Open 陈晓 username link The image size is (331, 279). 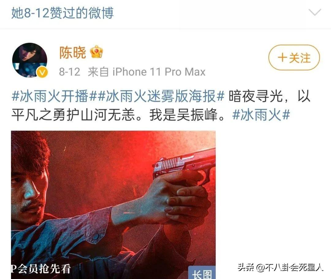click(73, 52)
